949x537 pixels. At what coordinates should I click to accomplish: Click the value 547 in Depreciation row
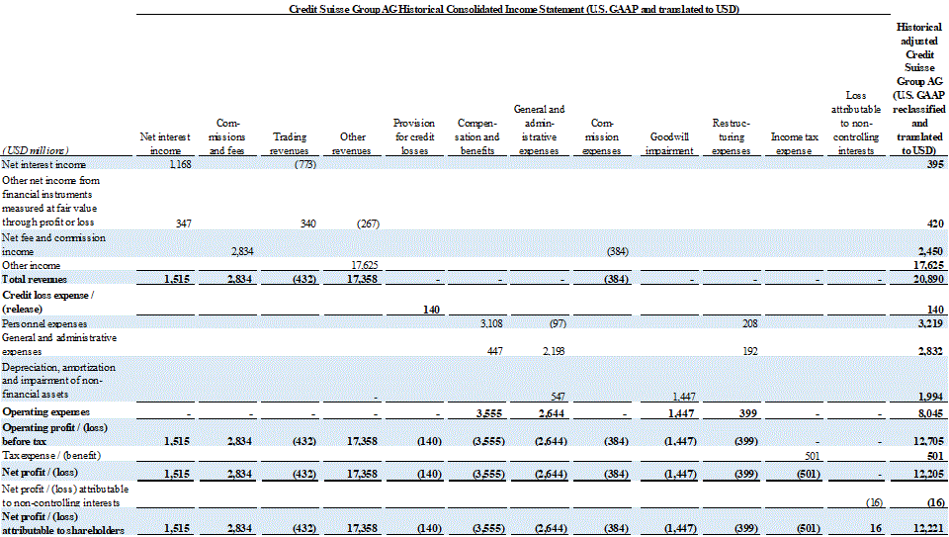point(558,397)
